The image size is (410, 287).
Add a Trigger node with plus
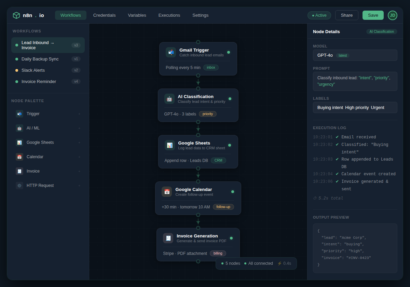79,114
